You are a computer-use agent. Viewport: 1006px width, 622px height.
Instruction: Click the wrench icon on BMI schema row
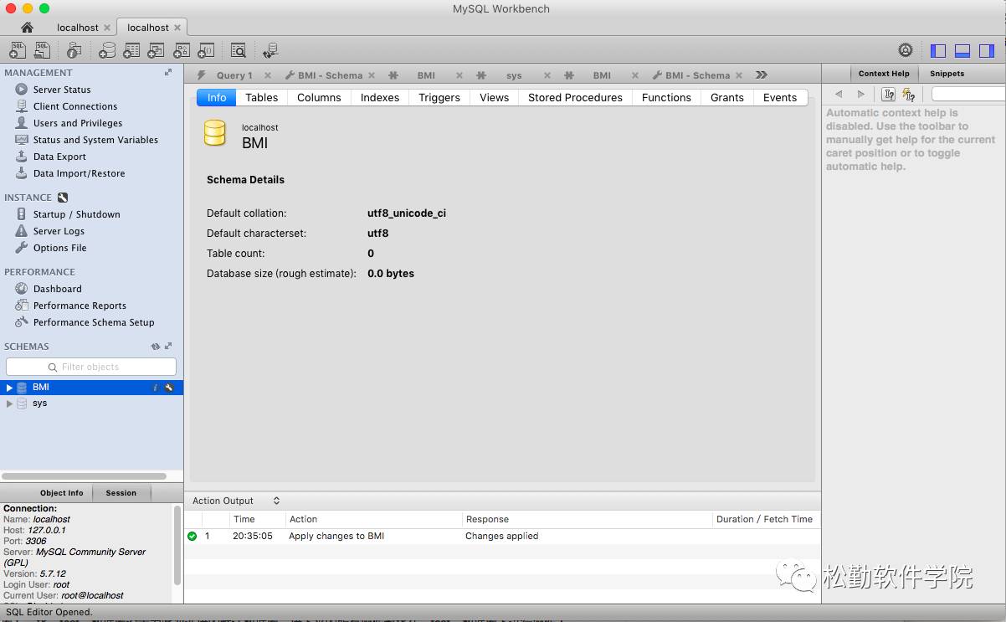169,388
